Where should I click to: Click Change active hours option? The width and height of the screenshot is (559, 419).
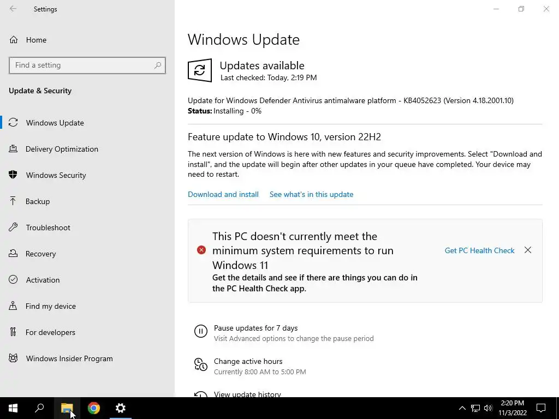pos(248,361)
